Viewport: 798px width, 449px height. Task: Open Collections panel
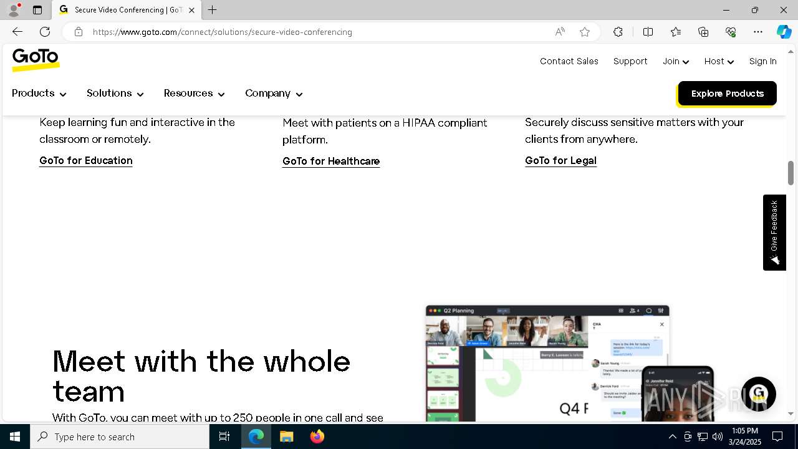pos(703,32)
